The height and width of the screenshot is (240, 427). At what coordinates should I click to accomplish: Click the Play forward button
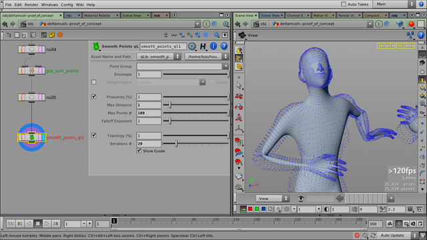pyautogui.click(x=47, y=224)
